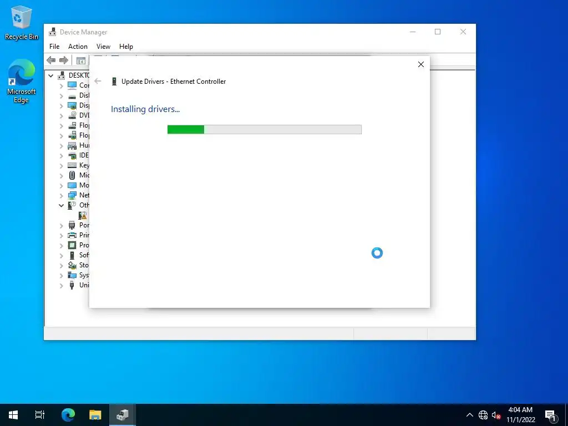Click the Forward arrow in Device Manager toolbar
Screen dimensions: 568x426
pos(64,60)
